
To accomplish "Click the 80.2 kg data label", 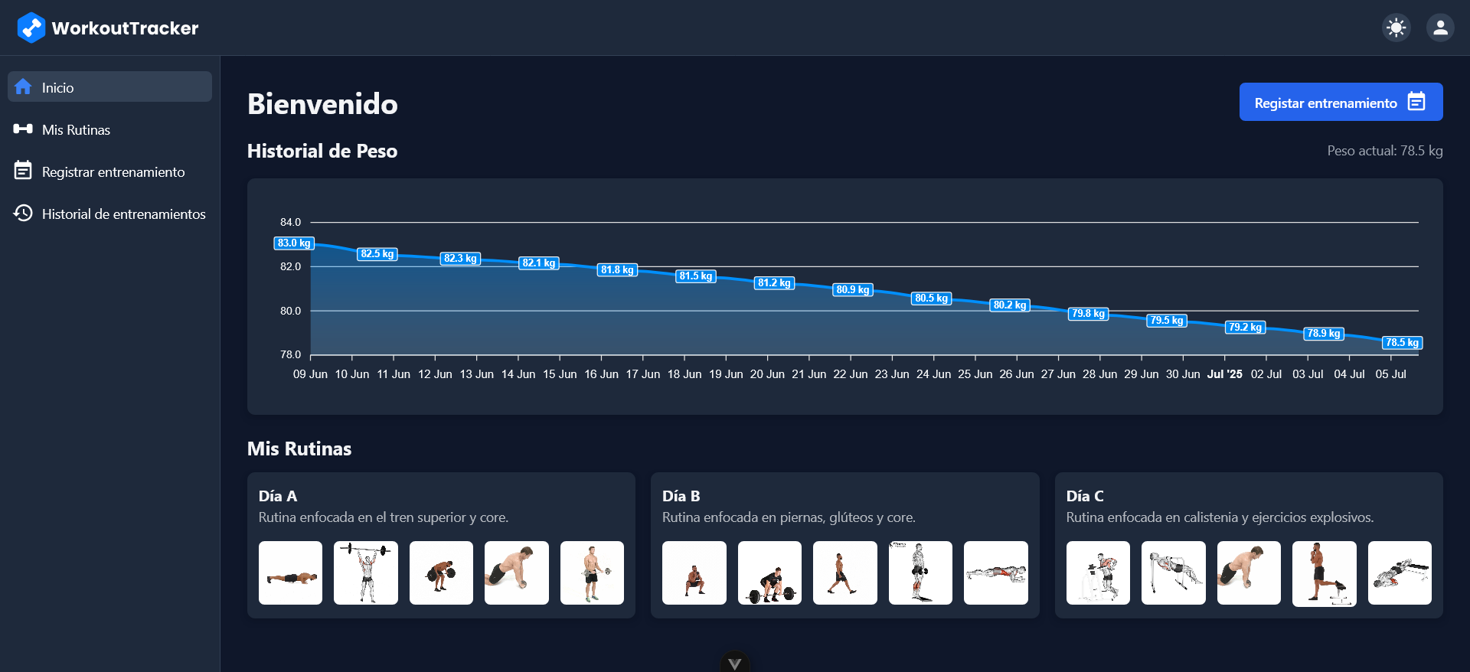I will [1010, 305].
